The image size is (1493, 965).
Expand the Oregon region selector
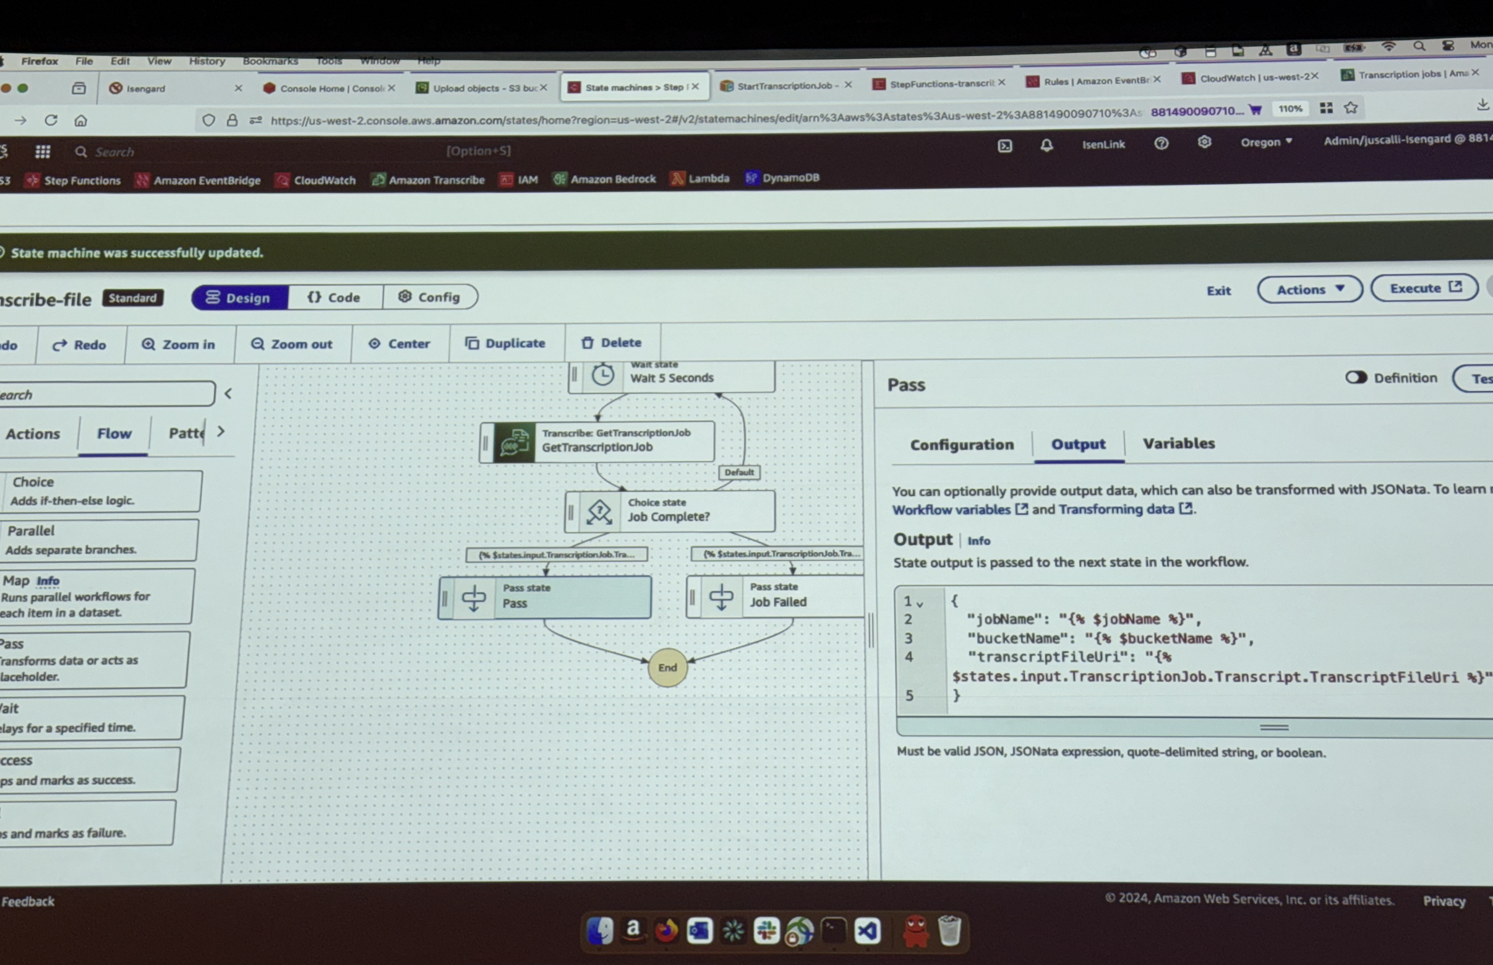(1266, 142)
